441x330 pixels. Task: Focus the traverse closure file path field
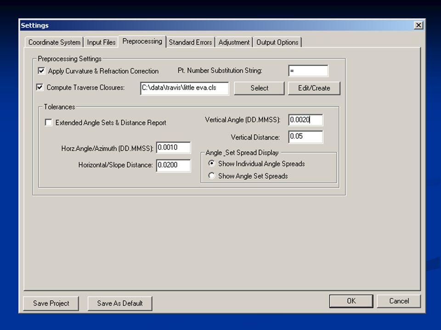tap(185, 88)
